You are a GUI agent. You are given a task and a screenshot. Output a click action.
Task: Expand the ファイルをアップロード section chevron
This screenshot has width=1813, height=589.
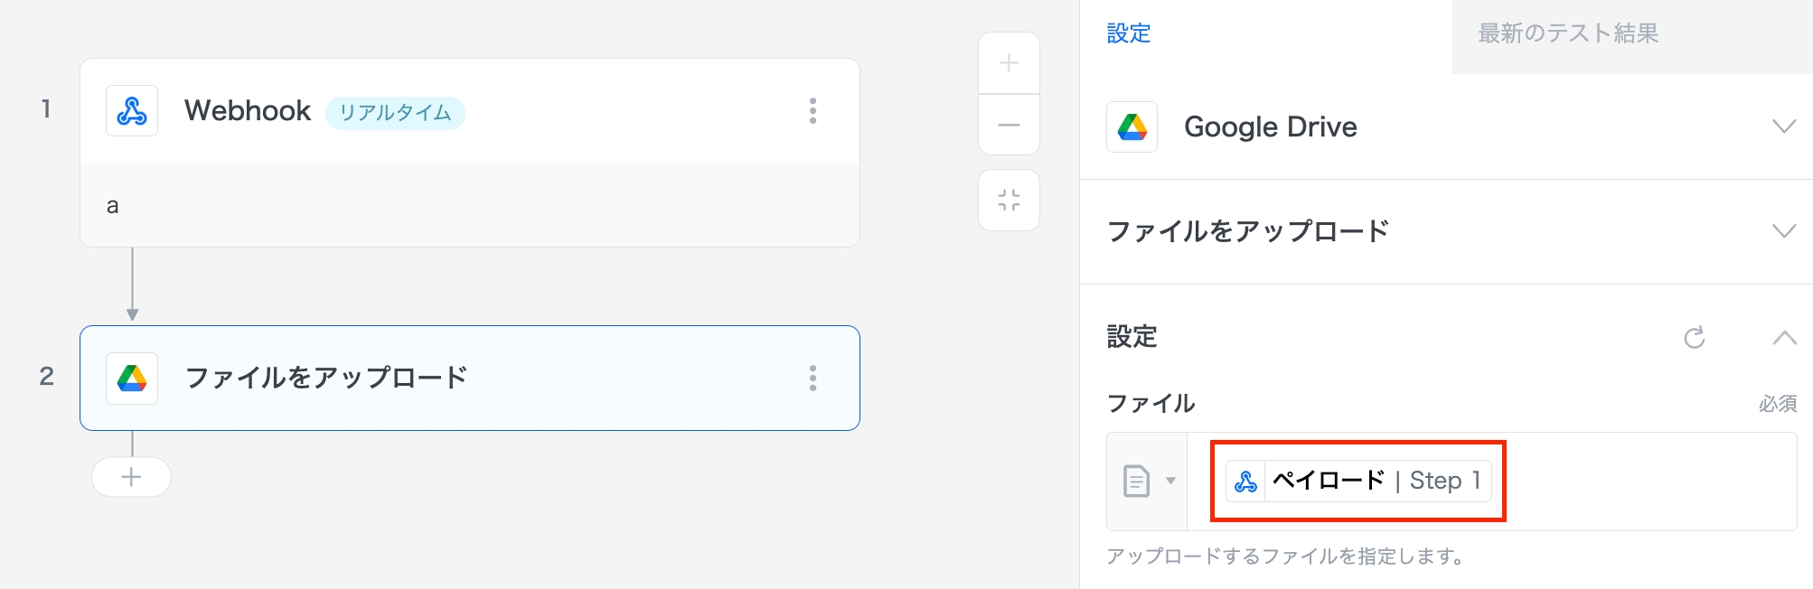(1783, 230)
